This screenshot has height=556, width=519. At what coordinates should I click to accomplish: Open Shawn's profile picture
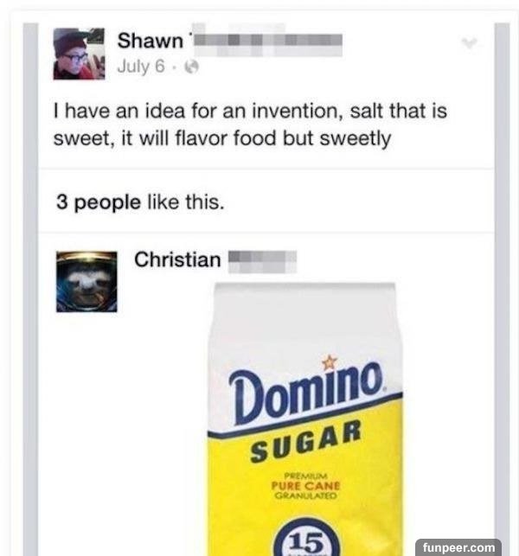(x=79, y=54)
